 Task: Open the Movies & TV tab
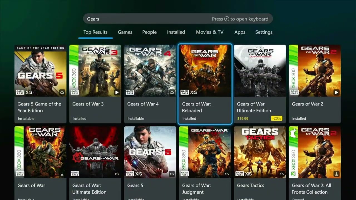[x=210, y=32]
